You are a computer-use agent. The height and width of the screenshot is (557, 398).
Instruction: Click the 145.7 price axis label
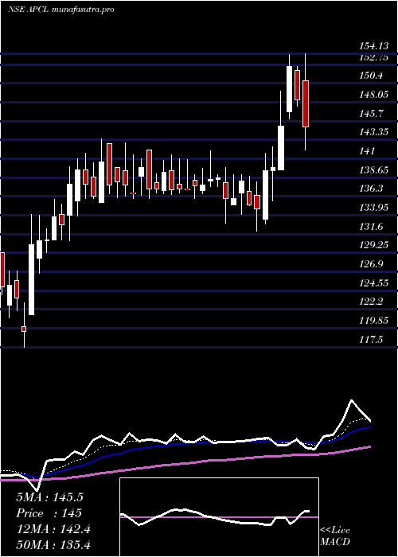pyautogui.click(x=371, y=113)
